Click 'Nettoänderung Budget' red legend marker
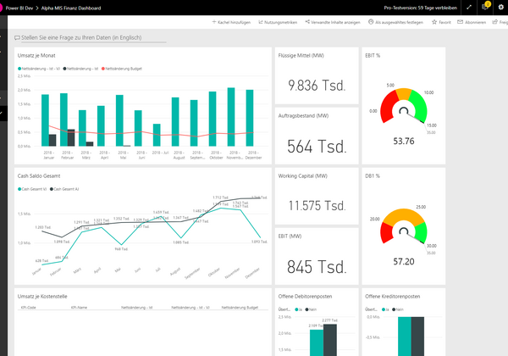The height and width of the screenshot is (356, 508). pos(105,67)
